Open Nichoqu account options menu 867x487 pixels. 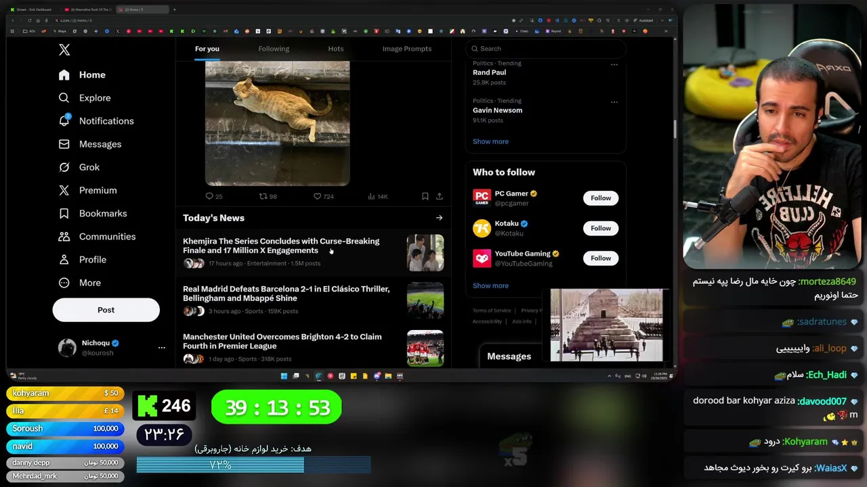click(161, 348)
